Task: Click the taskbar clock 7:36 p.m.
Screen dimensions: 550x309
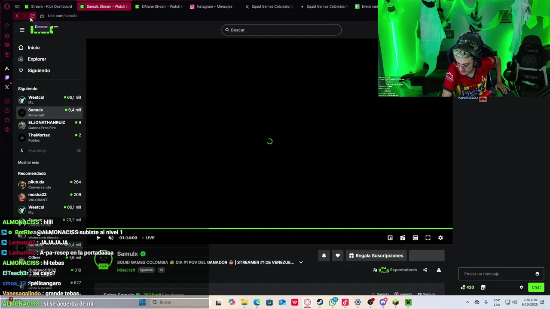Action: (530, 302)
